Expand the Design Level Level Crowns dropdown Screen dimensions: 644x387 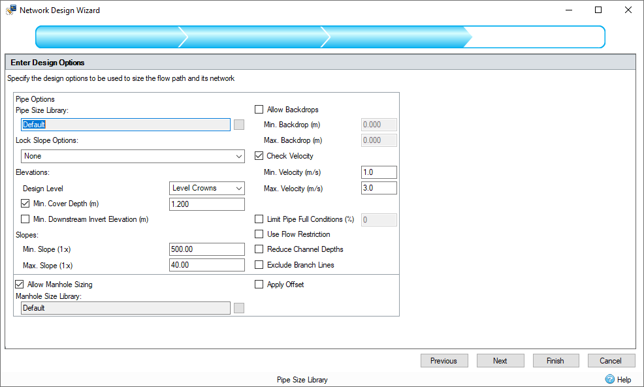(x=207, y=188)
